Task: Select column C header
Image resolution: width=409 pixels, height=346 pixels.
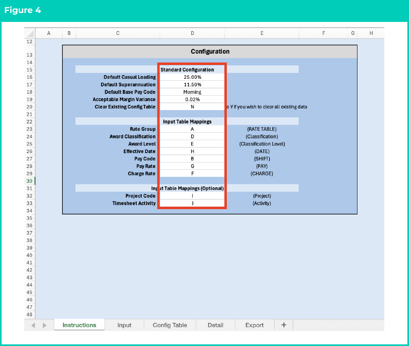Action: (118, 33)
